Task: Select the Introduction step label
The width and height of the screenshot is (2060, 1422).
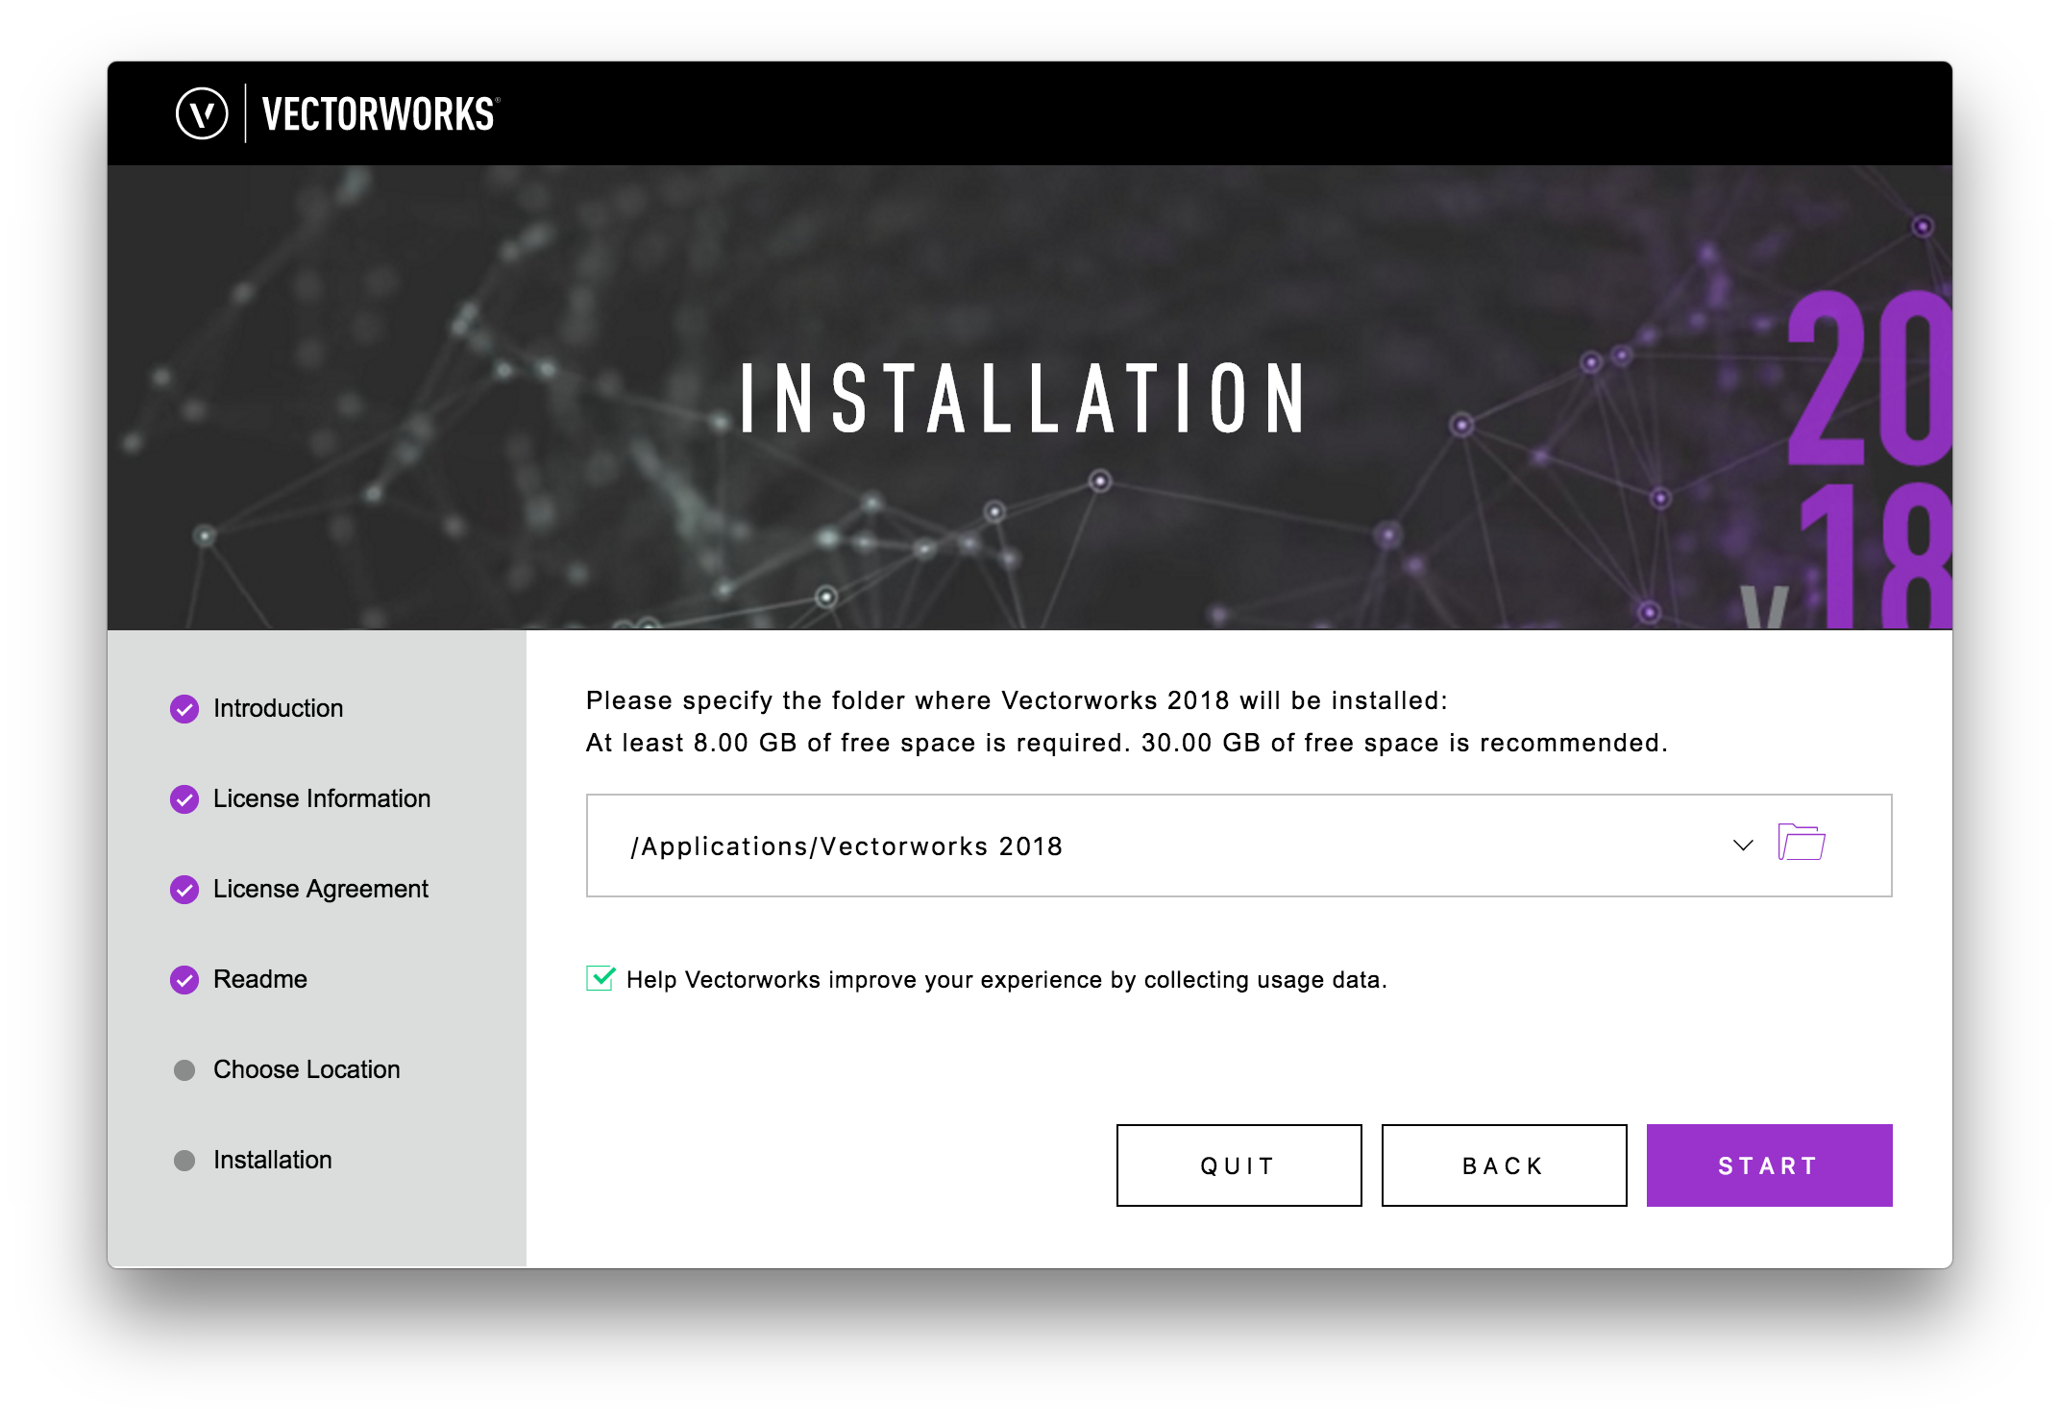Action: pyautogui.click(x=278, y=709)
